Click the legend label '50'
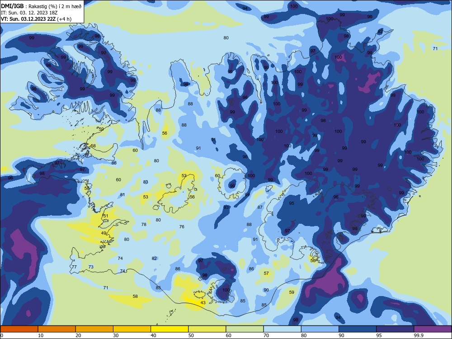The width and height of the screenshot is (452, 339). coord(191,335)
